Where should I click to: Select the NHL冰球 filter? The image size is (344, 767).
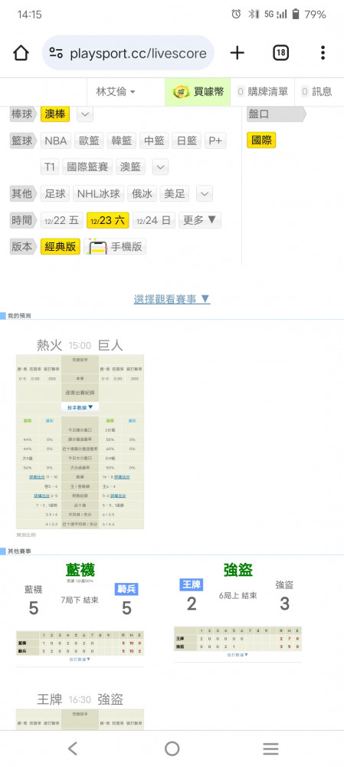[98, 194]
